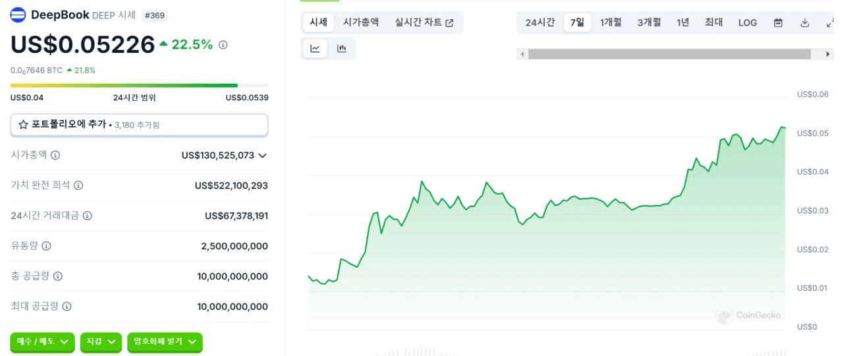The height and width of the screenshot is (356, 843).
Task: Click the 24-hour price range bar
Action: coord(139,85)
